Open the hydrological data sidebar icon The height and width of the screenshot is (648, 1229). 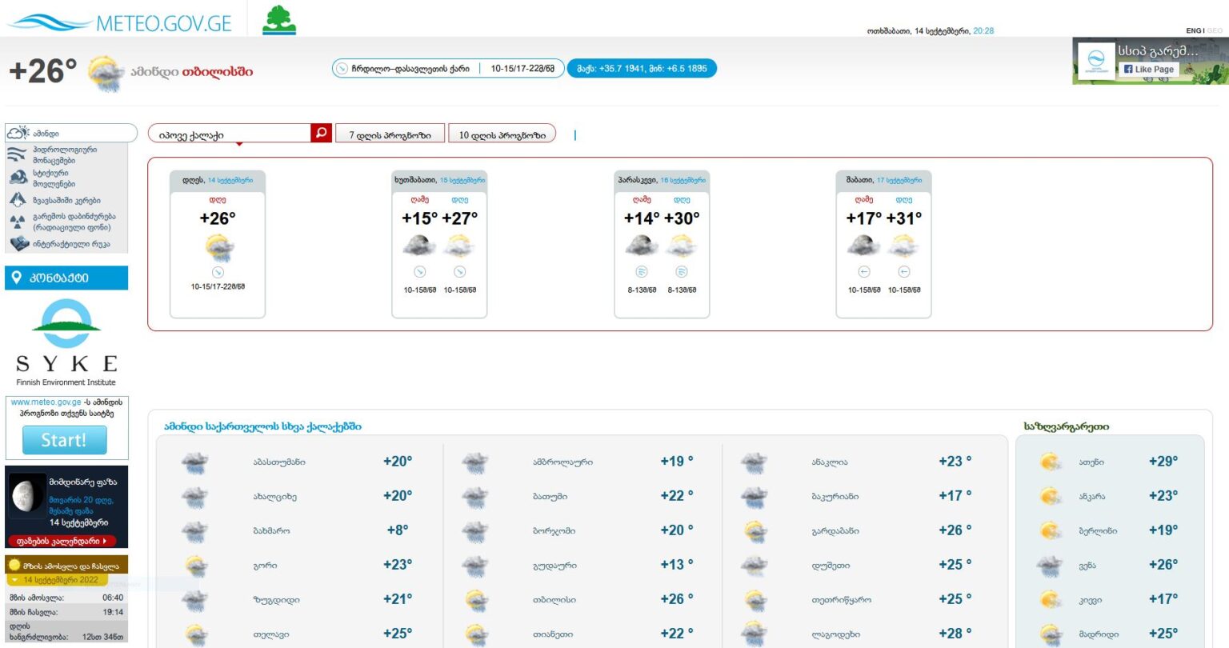(16, 154)
